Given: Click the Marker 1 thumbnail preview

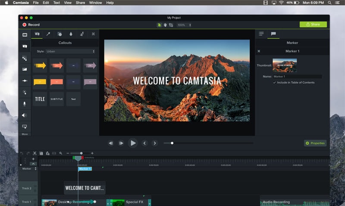Looking at the screenshot, I should (x=285, y=66).
